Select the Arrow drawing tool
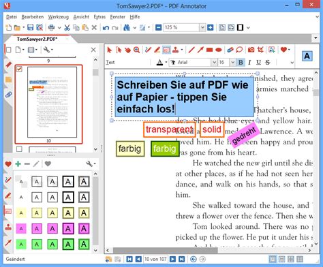The width and height of the screenshot is (323, 267). pos(200,50)
